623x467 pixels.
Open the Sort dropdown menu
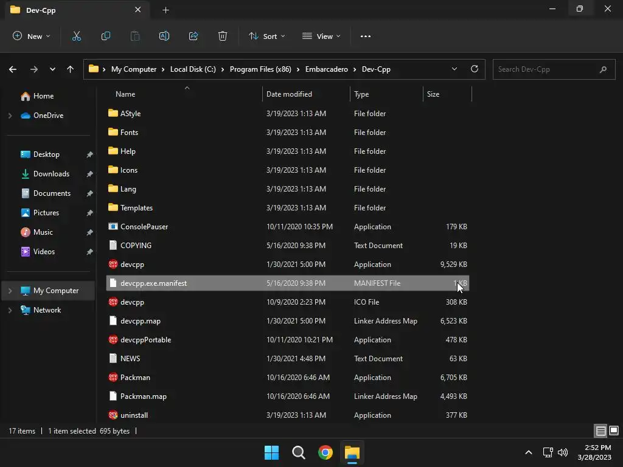[267, 36]
